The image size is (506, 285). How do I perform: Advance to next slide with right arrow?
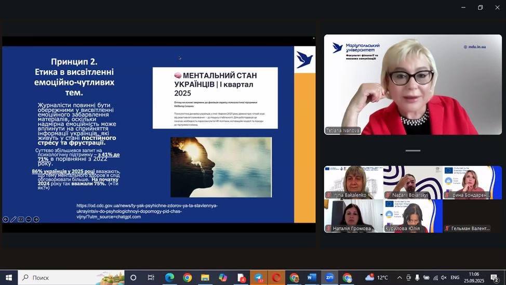36,219
